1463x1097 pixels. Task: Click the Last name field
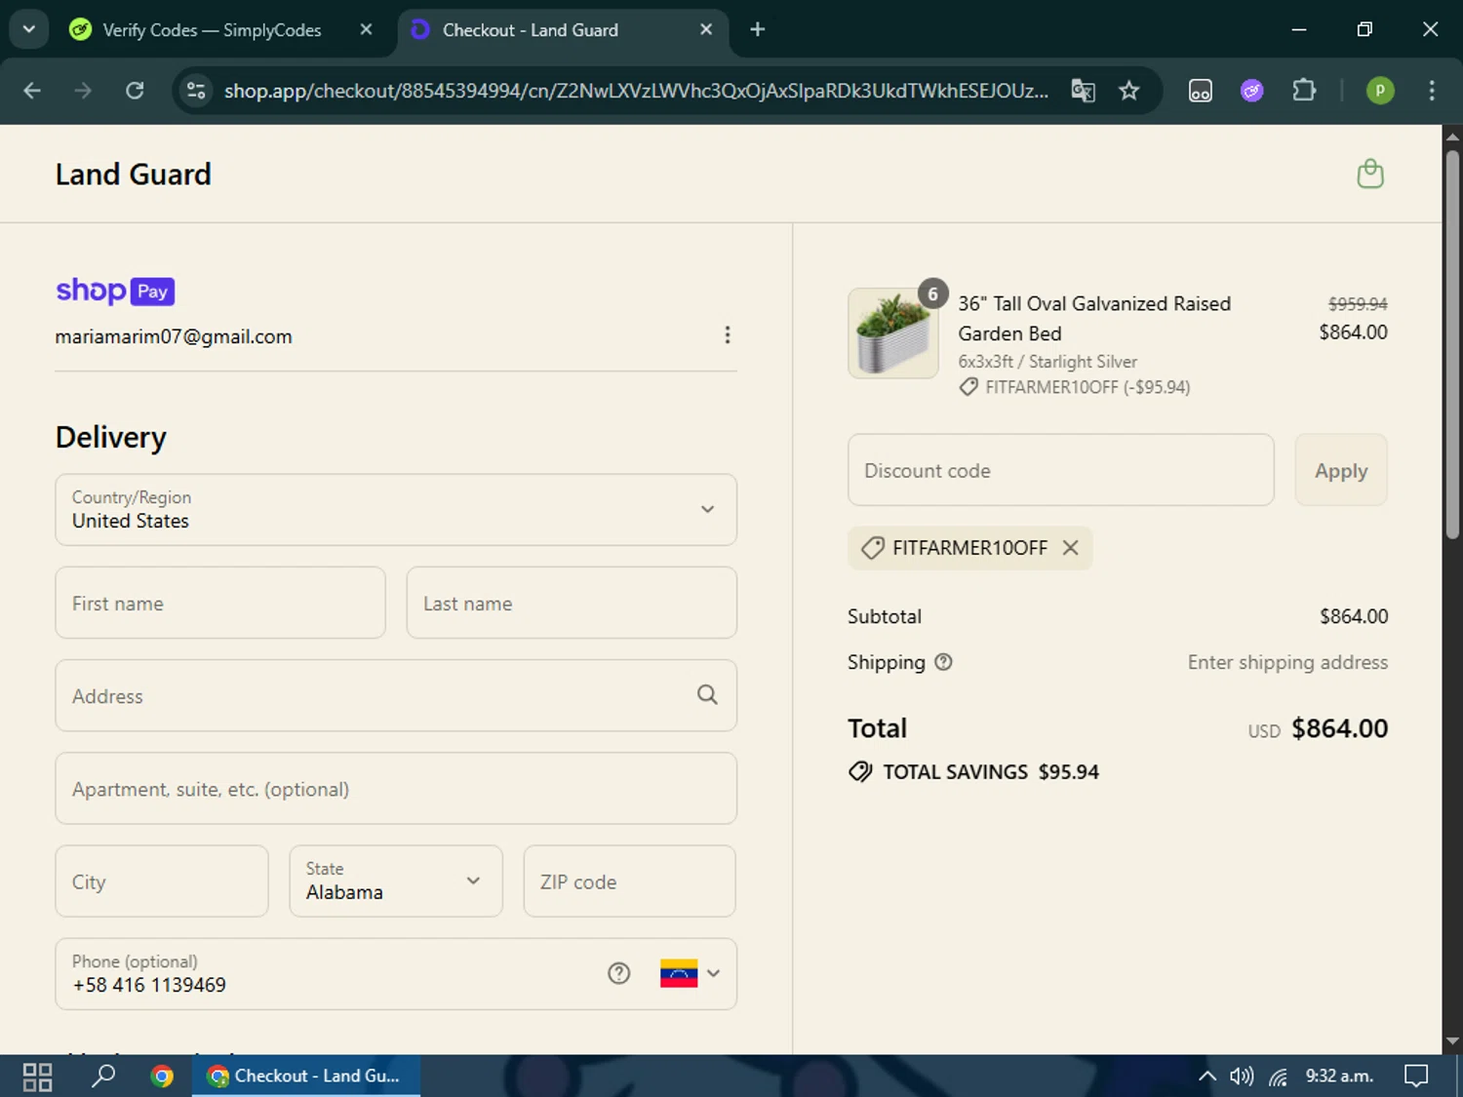pos(572,603)
